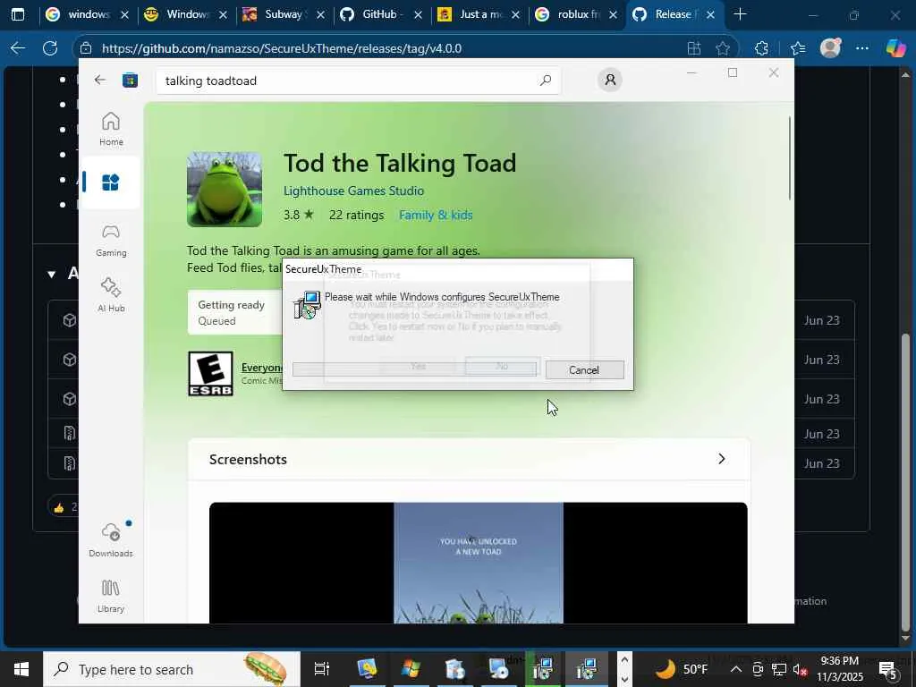Viewport: 916px width, 687px height.
Task: Go back in Microsoft Store window
Action: tap(100, 80)
